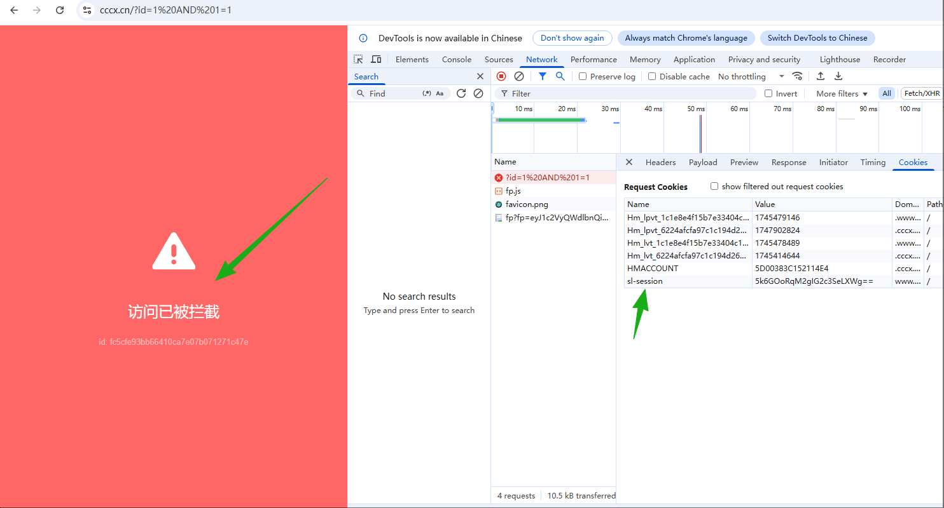944x508 pixels.
Task: Select the fp.js request in the list
Action: (x=513, y=191)
